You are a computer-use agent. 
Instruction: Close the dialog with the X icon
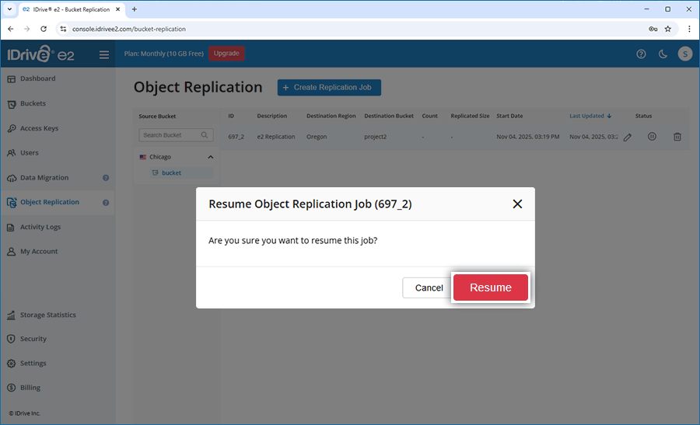(x=517, y=204)
